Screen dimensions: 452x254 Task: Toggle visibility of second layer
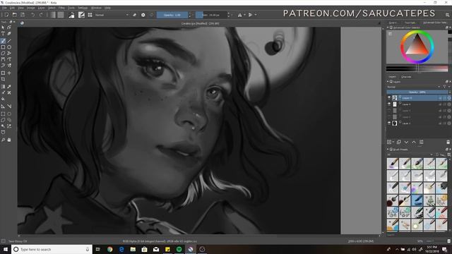(x=389, y=104)
